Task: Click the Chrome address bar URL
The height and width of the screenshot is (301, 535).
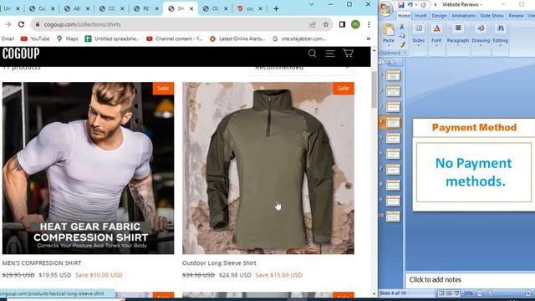Action: point(82,24)
